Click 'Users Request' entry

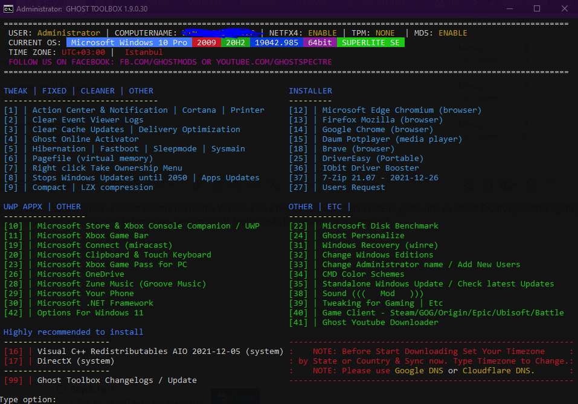[353, 188]
